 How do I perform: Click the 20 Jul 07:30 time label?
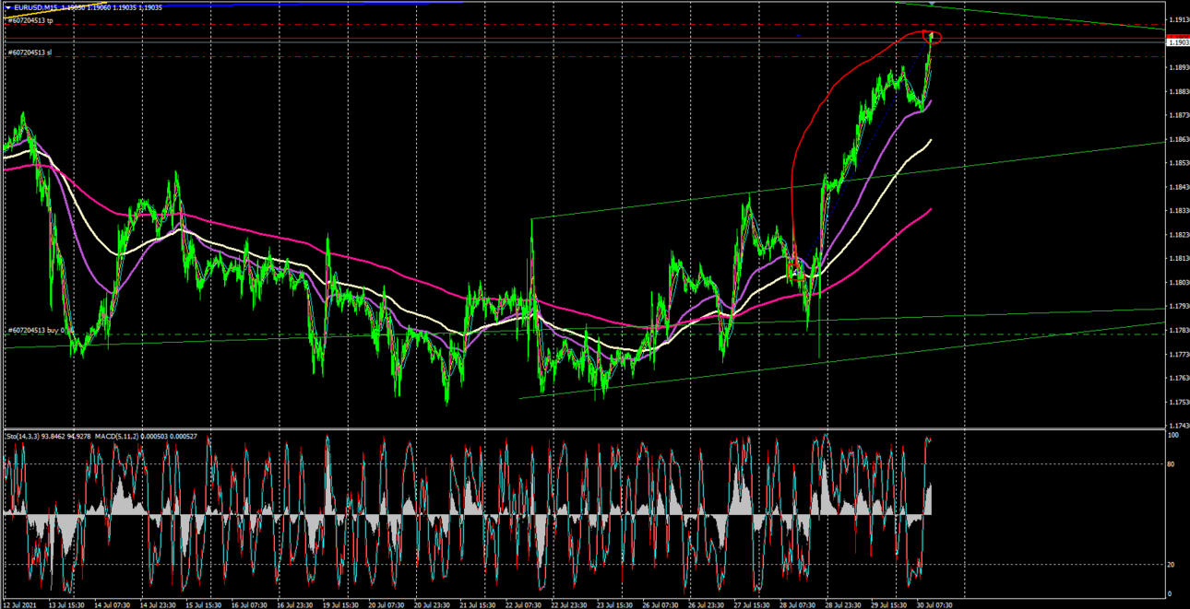tap(386, 604)
